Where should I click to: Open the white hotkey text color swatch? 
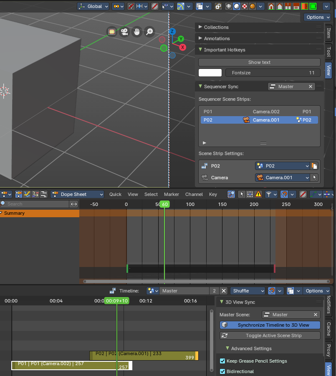coord(210,73)
